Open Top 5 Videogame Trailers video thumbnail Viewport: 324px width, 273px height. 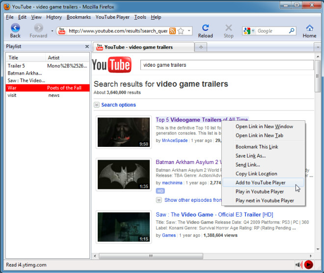(x=124, y=132)
